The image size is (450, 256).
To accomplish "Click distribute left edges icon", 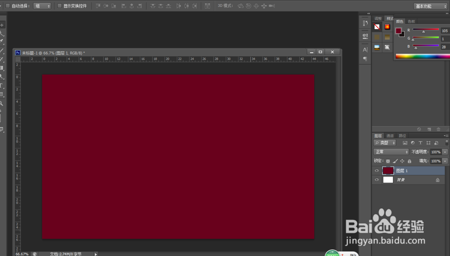I will (x=179, y=6).
